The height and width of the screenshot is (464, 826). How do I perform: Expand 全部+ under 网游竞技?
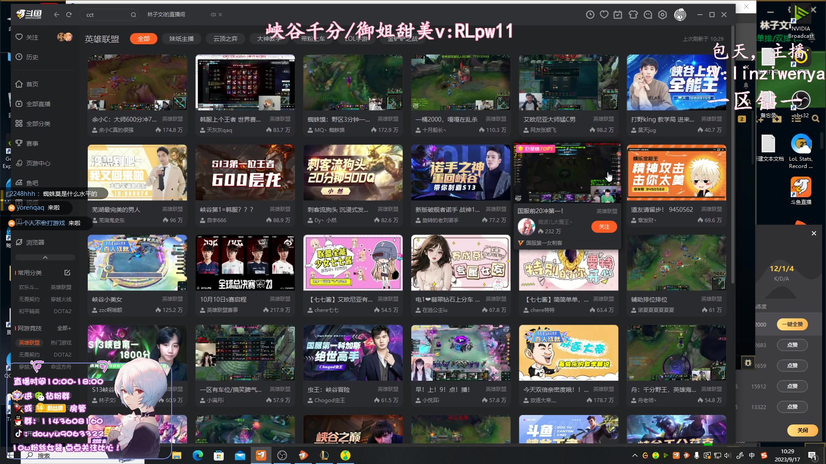coord(63,328)
